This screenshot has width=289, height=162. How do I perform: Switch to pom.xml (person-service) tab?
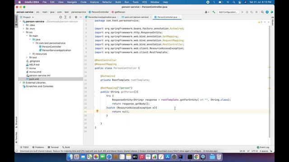coord(136,17)
